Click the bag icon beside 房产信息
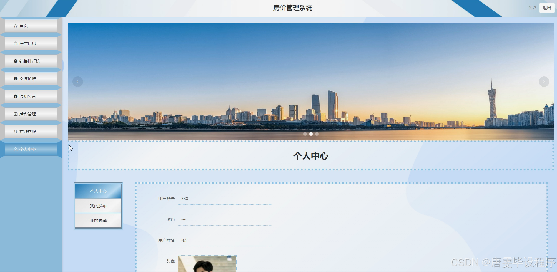The width and height of the screenshot is (557, 272). pos(16,43)
